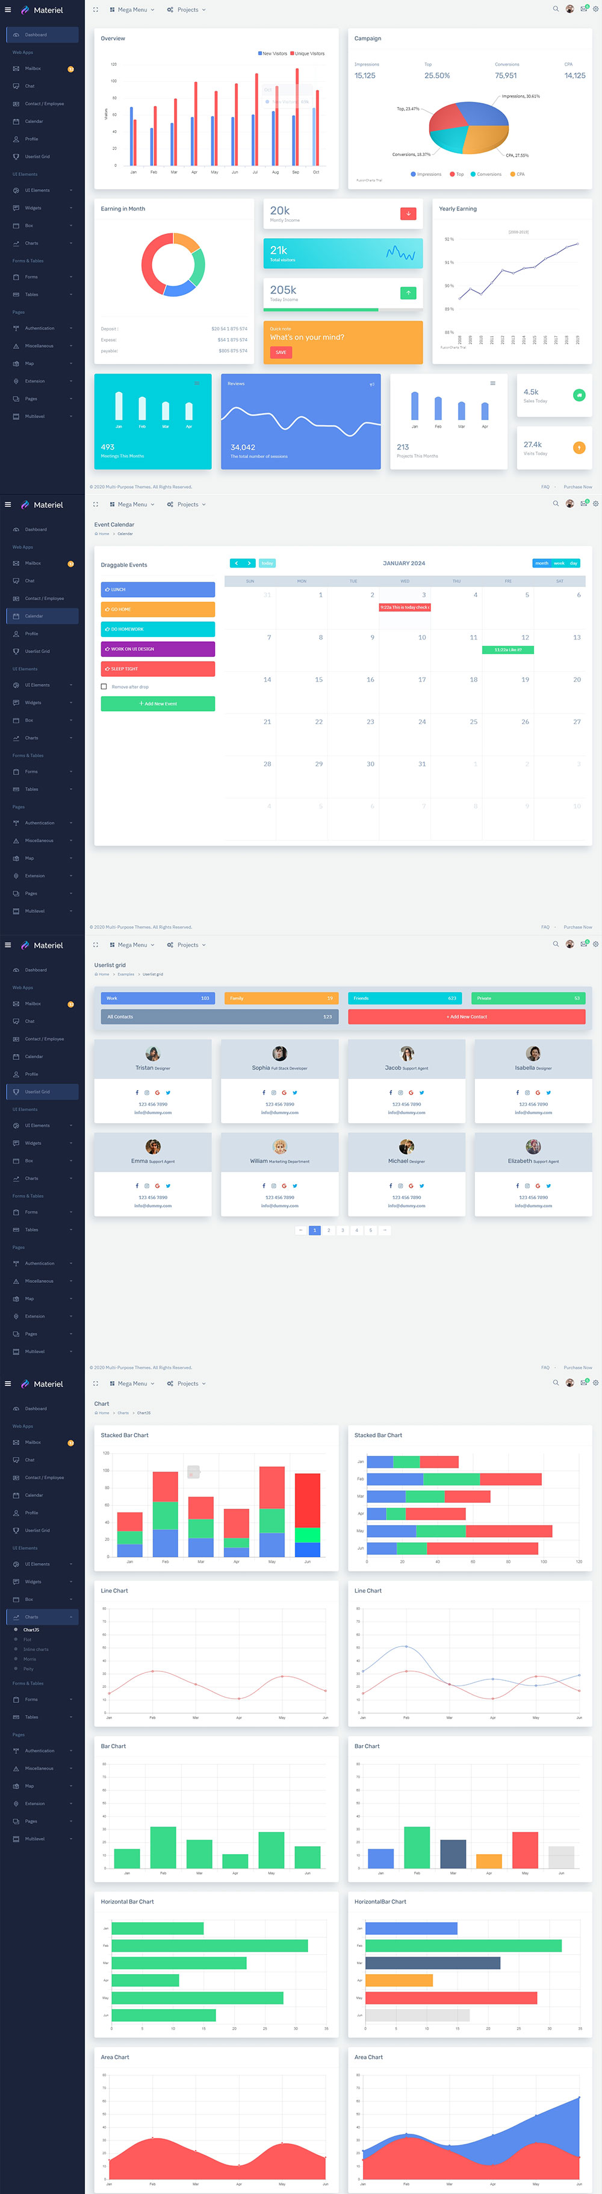
Task: Open Emma's Facebook icon
Action: [137, 1185]
